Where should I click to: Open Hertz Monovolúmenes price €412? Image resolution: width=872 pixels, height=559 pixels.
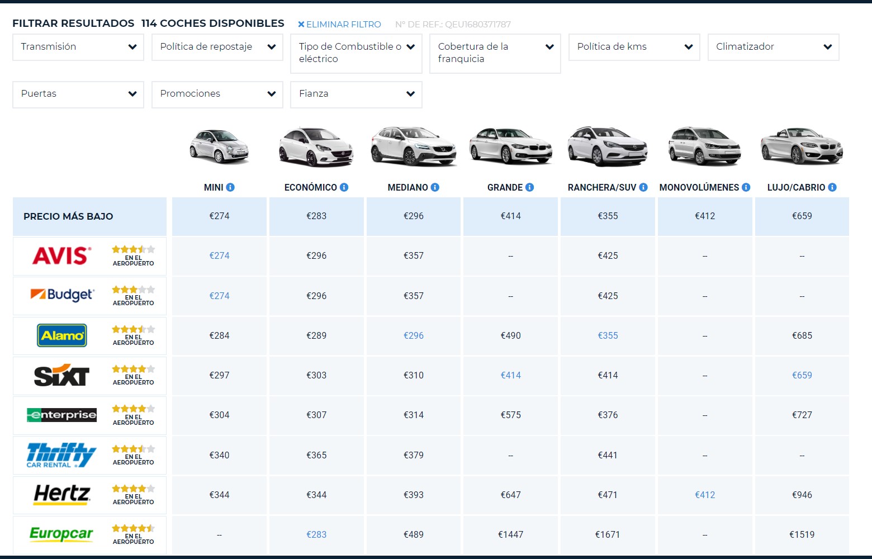705,495
